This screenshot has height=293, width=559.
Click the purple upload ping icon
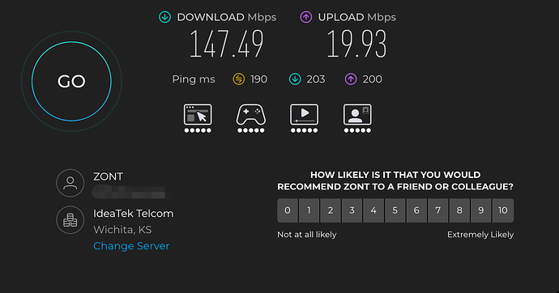pos(351,79)
